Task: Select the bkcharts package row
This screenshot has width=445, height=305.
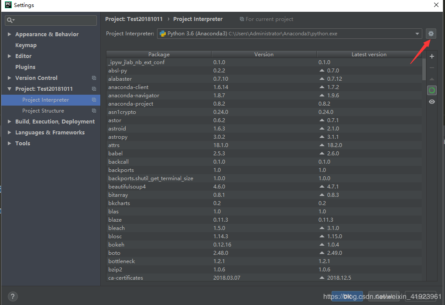Action: [x=264, y=203]
